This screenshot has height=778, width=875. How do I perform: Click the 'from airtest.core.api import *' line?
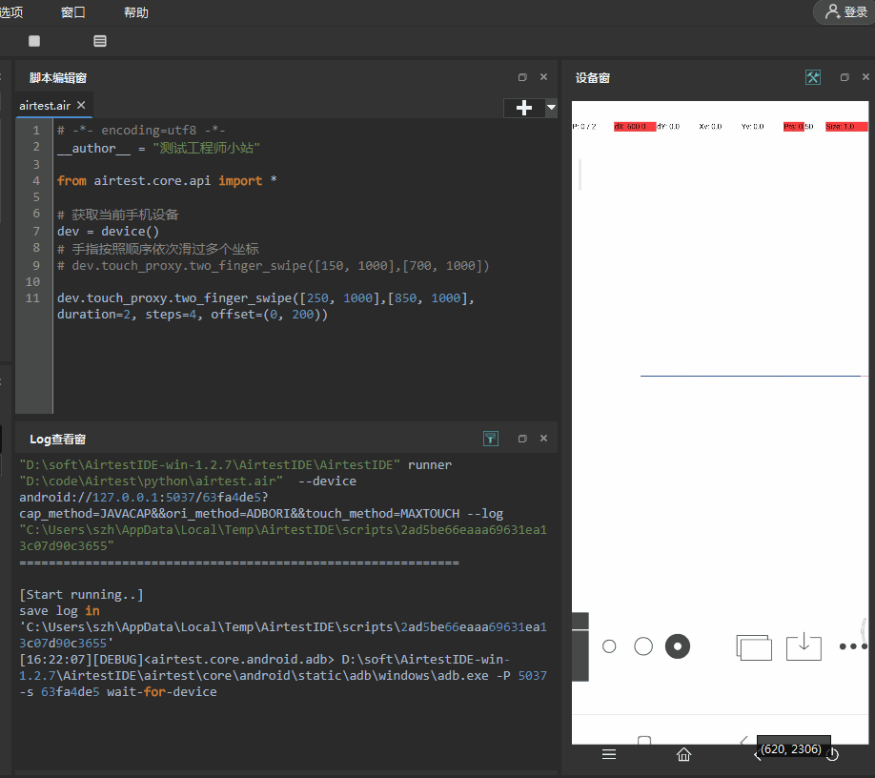click(167, 181)
